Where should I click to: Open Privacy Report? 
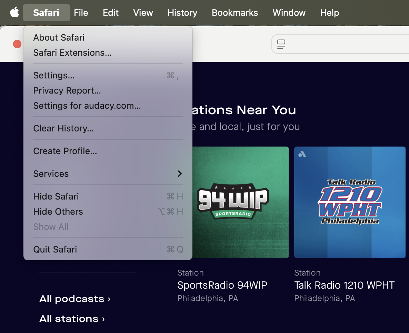[x=67, y=90]
